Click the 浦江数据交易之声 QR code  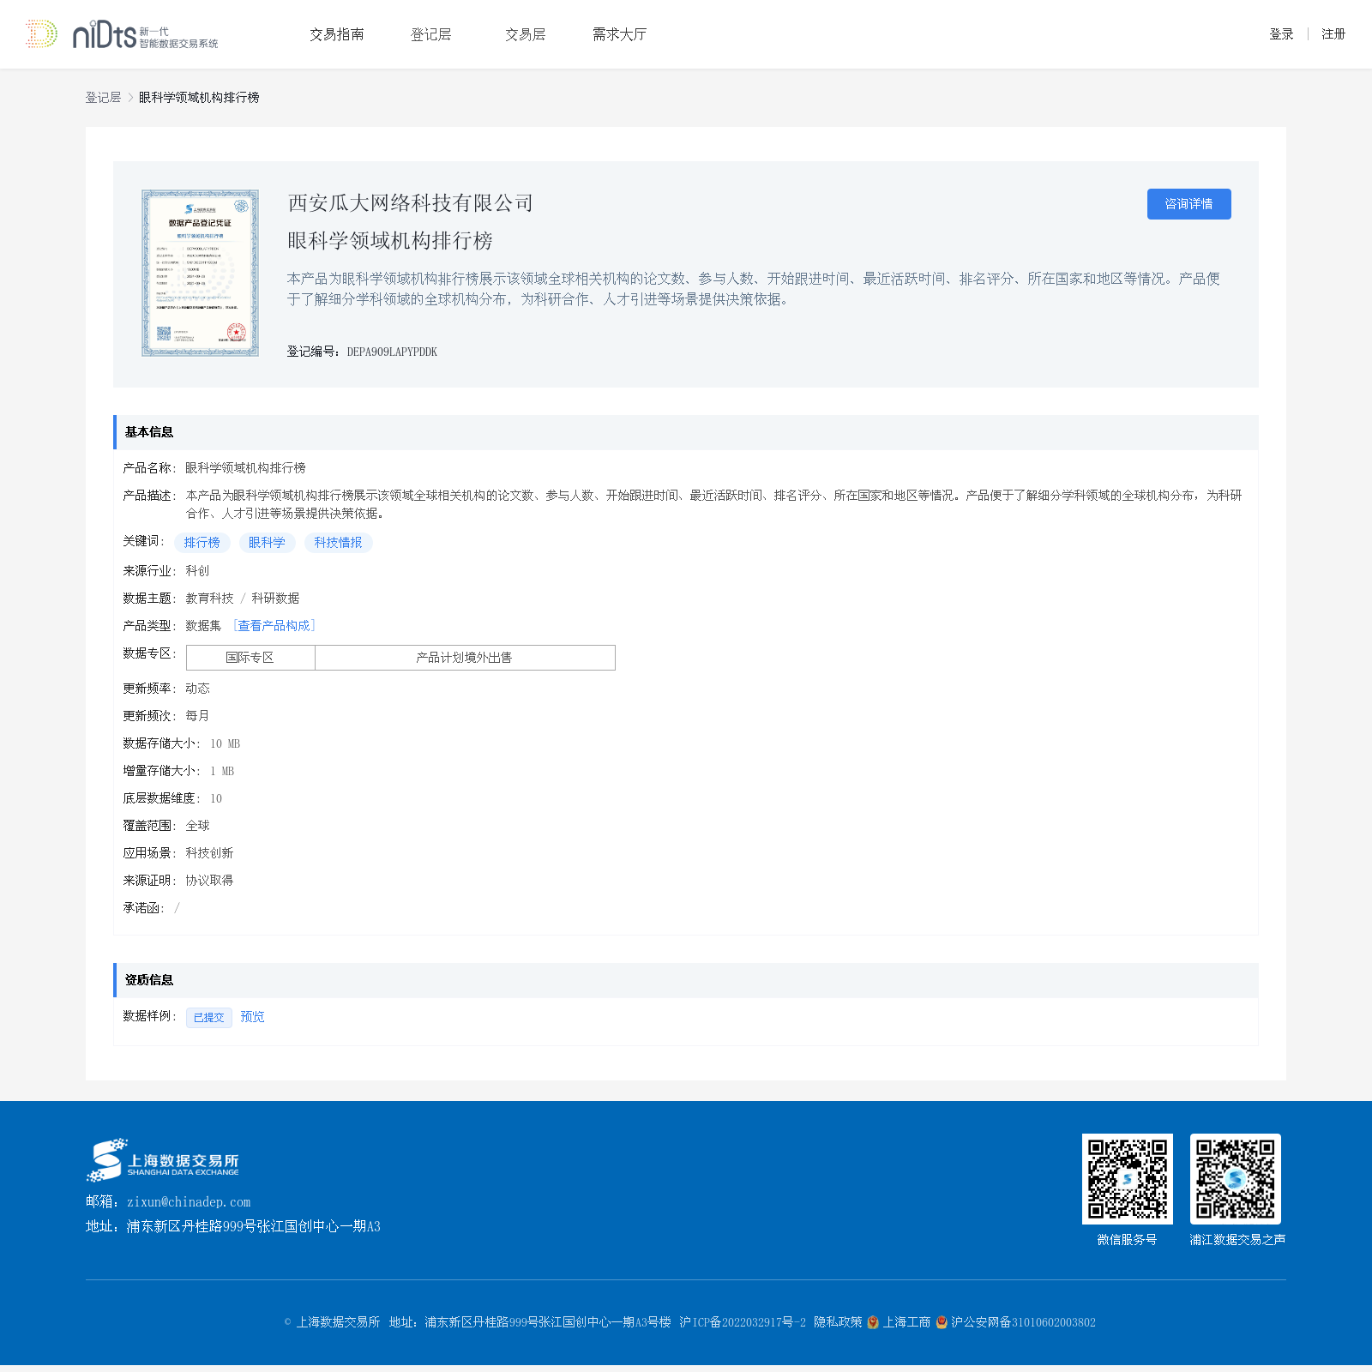click(x=1236, y=1179)
